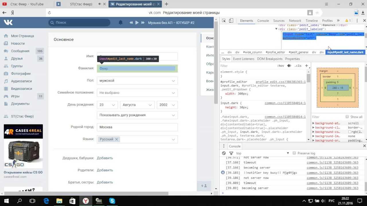
Task: Open Windows Start menu
Action: tap(6, 201)
